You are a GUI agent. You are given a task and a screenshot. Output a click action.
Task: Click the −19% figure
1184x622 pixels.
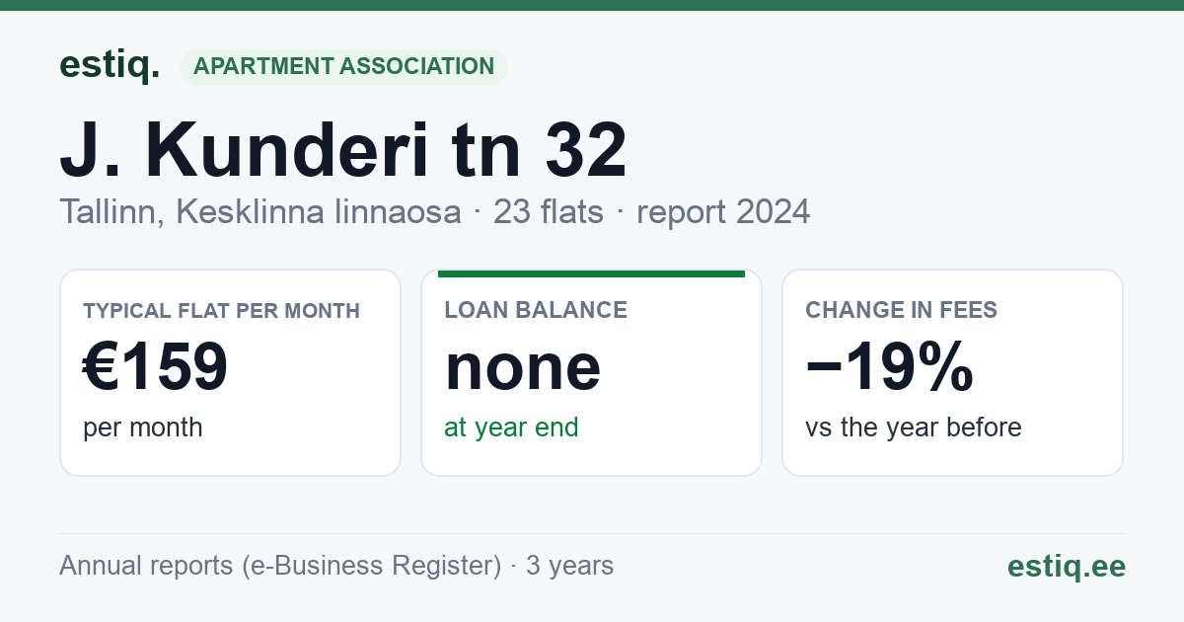(890, 367)
